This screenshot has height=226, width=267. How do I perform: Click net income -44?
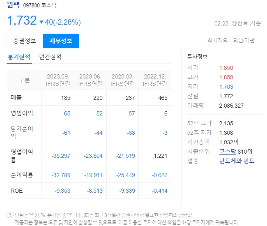click(99, 133)
